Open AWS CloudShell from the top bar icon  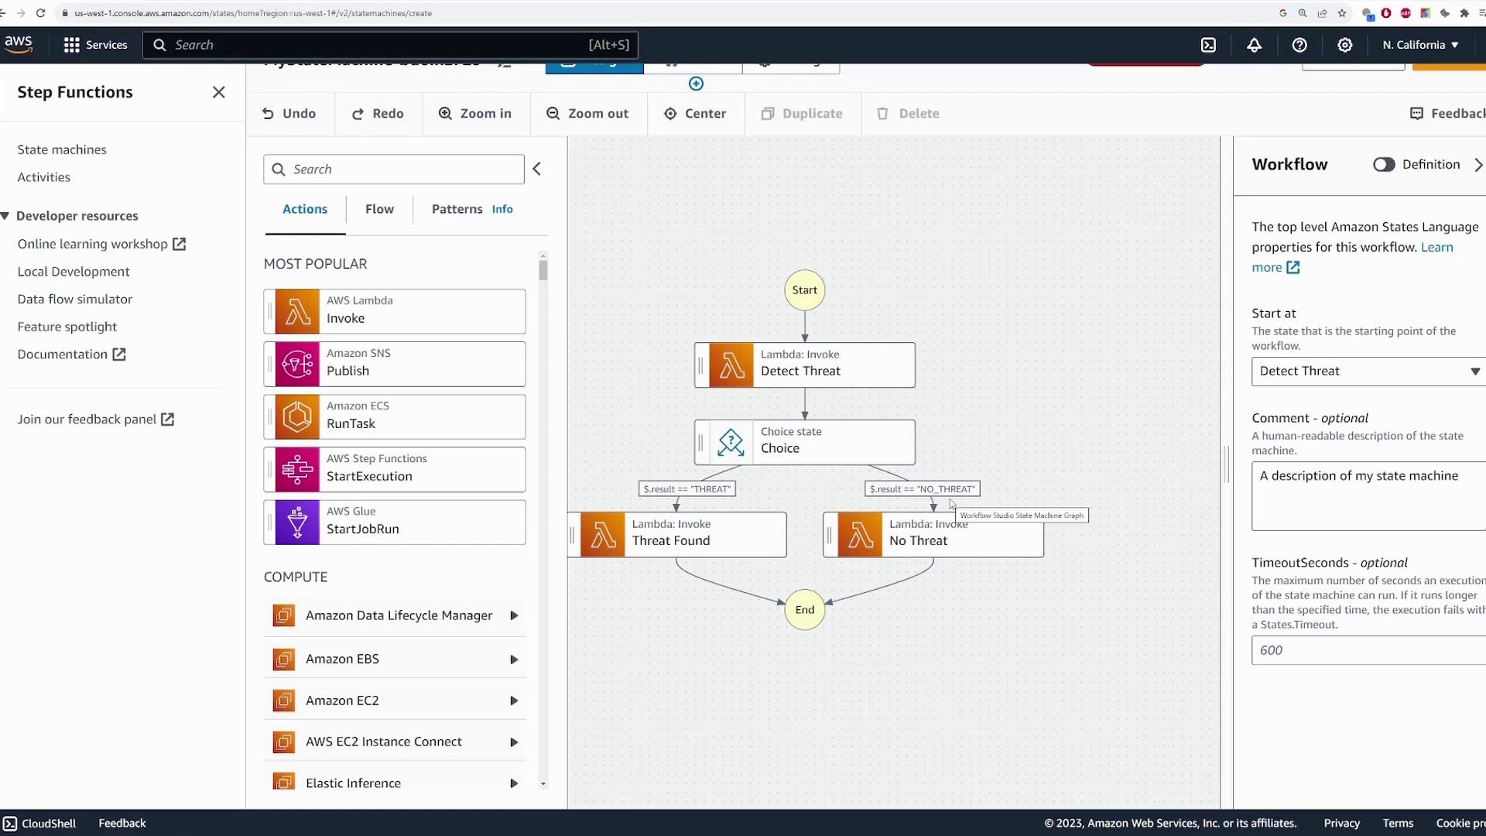pos(1208,45)
